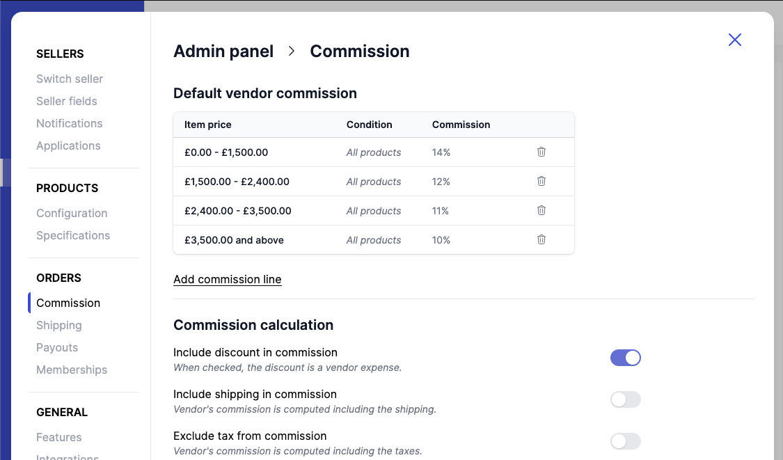783x460 pixels.
Task: Close the Commission admin panel
Action: coord(734,40)
